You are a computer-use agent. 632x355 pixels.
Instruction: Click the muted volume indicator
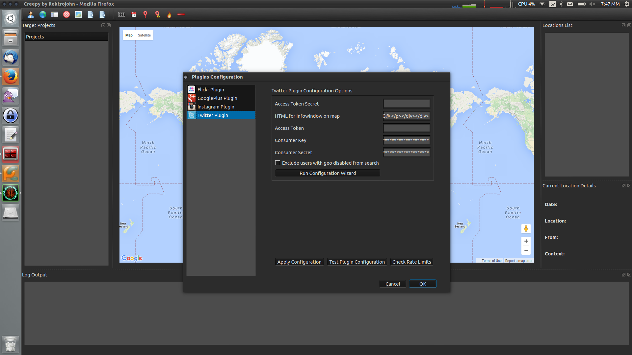pyautogui.click(x=592, y=4)
